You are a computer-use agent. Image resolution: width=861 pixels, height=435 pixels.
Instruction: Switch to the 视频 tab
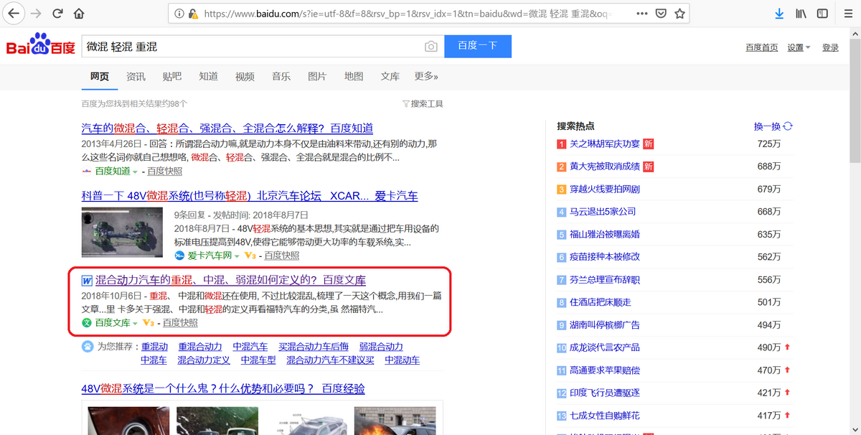pos(245,77)
